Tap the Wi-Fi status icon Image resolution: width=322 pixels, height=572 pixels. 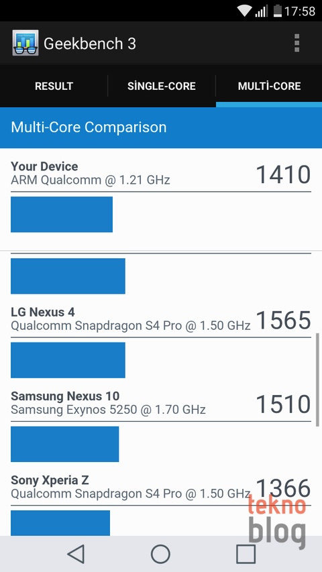point(244,11)
